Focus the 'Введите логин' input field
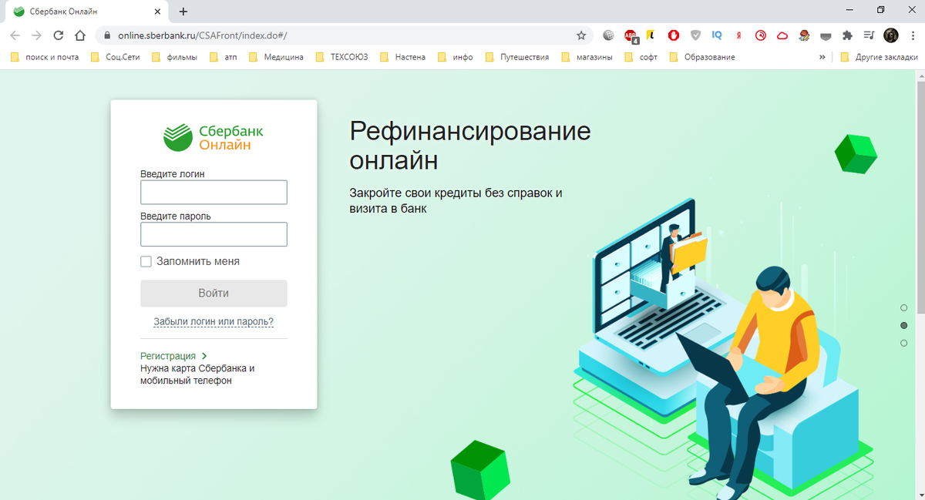The width and height of the screenshot is (925, 500). [x=214, y=193]
